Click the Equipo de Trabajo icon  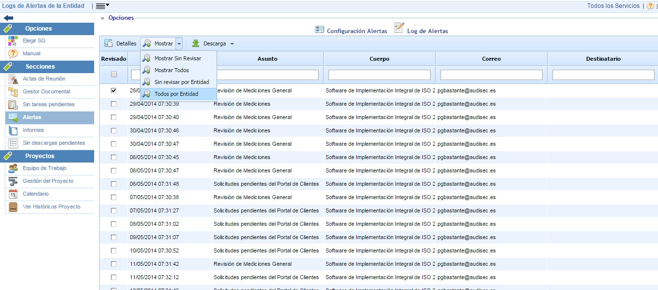point(13,168)
